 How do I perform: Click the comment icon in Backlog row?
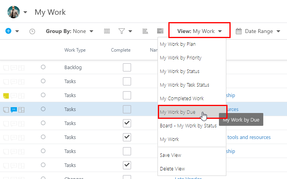point(14,68)
